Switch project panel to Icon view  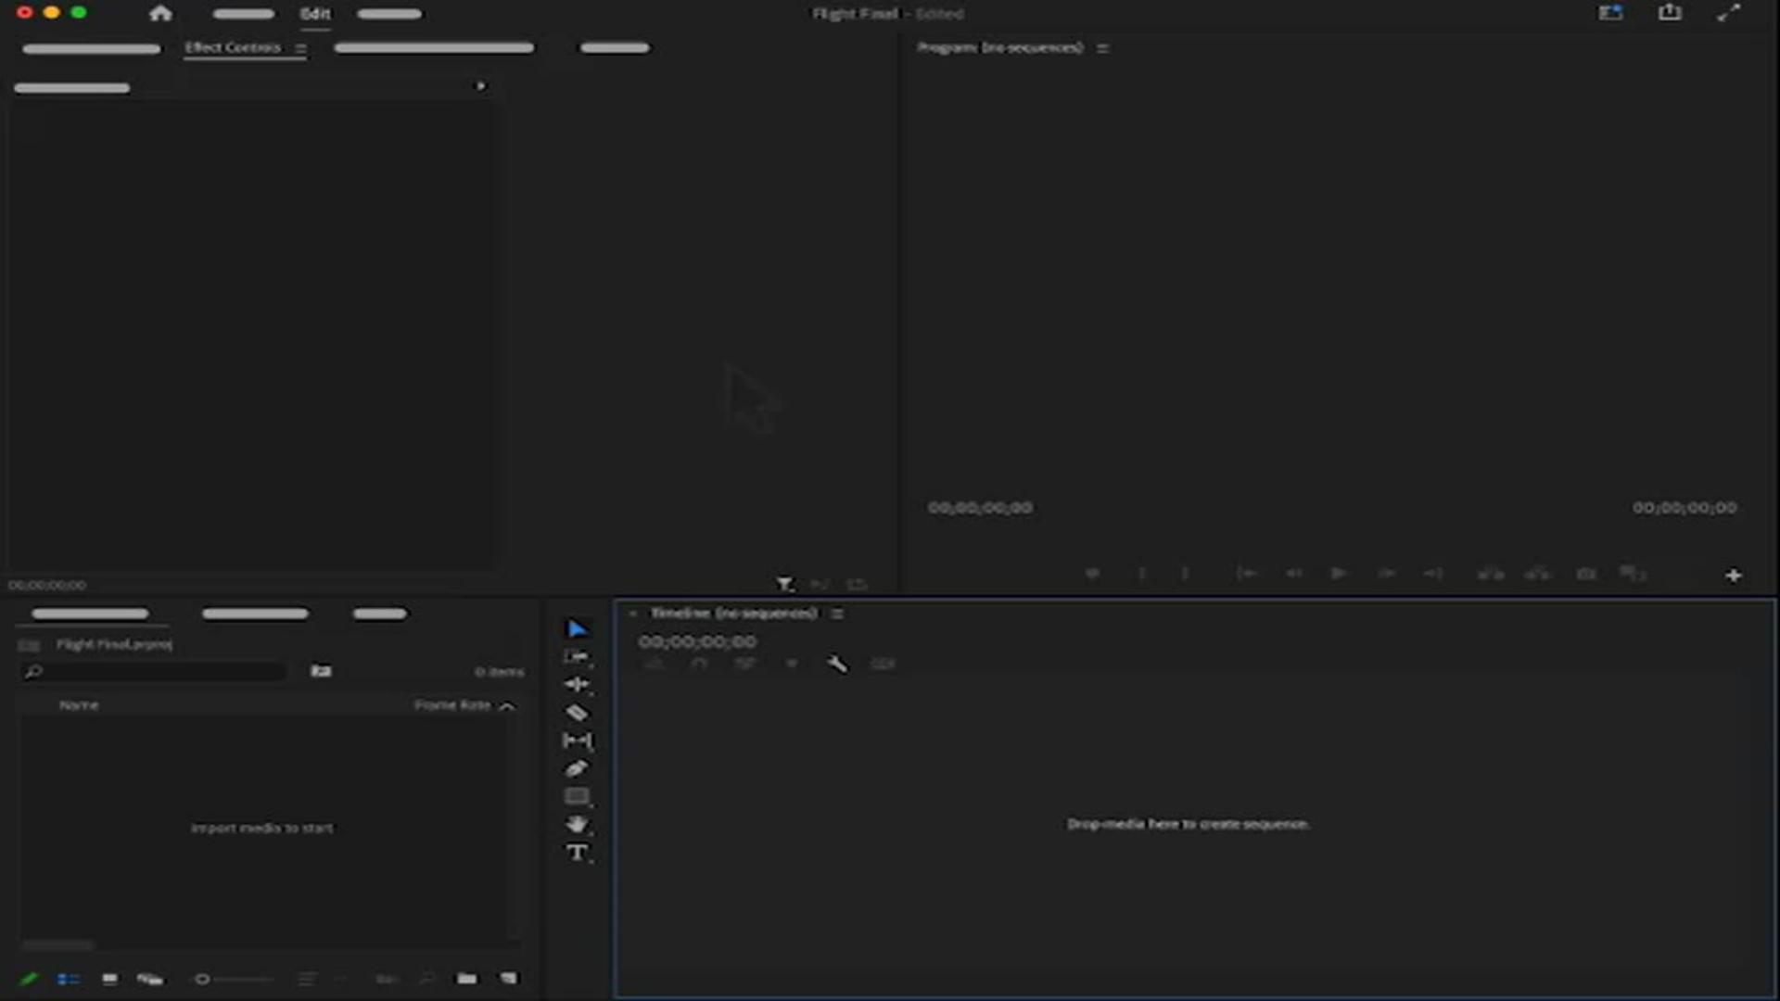(x=109, y=979)
